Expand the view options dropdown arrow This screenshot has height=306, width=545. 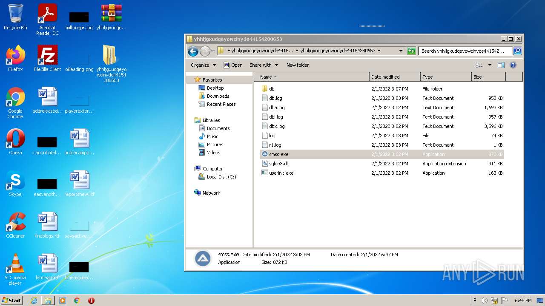click(x=490, y=65)
